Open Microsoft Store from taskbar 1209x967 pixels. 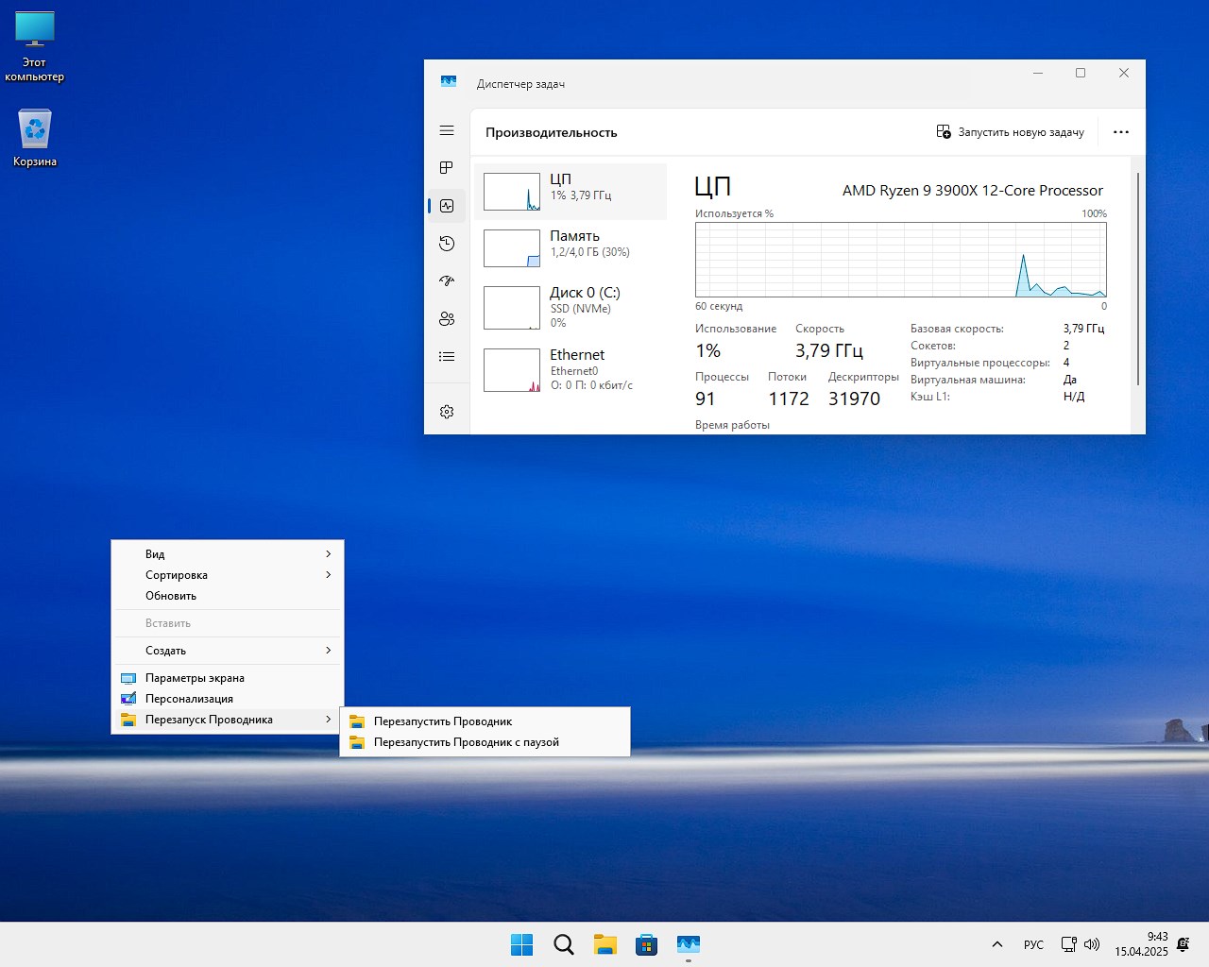pos(647,944)
